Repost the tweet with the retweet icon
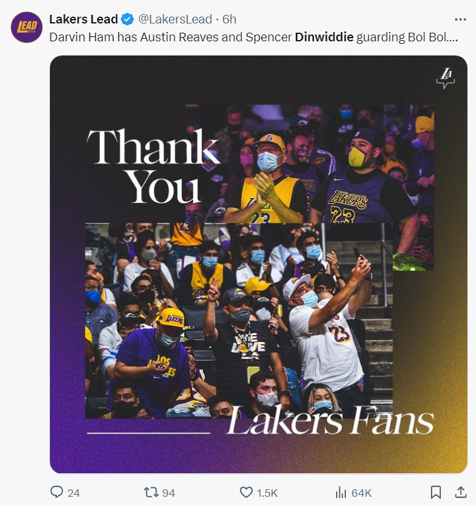The image size is (476, 506). click(x=151, y=492)
